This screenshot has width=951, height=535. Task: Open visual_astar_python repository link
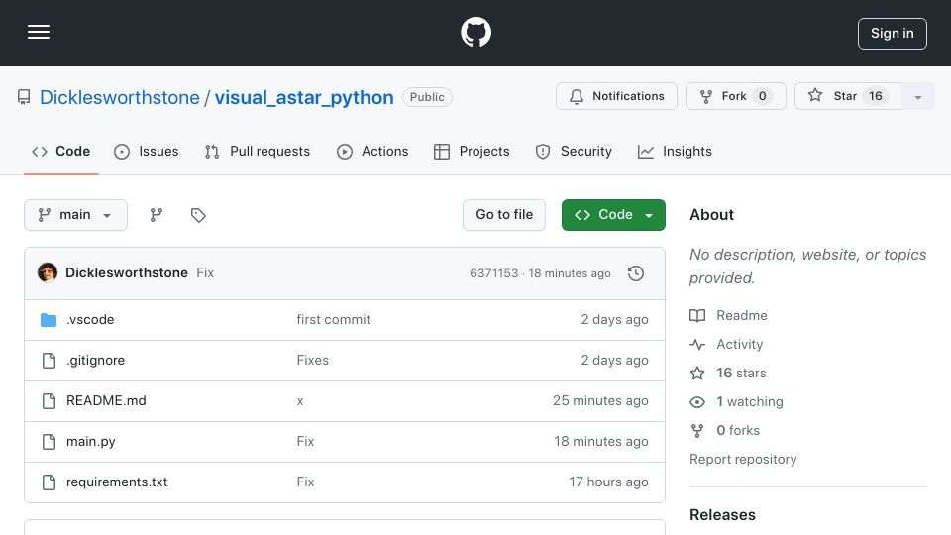point(304,97)
